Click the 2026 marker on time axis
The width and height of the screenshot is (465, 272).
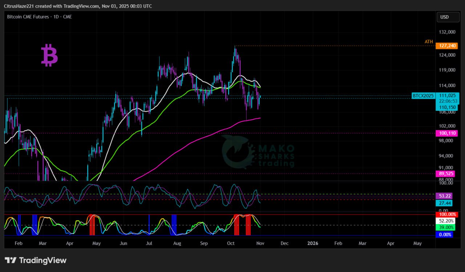click(x=312, y=243)
